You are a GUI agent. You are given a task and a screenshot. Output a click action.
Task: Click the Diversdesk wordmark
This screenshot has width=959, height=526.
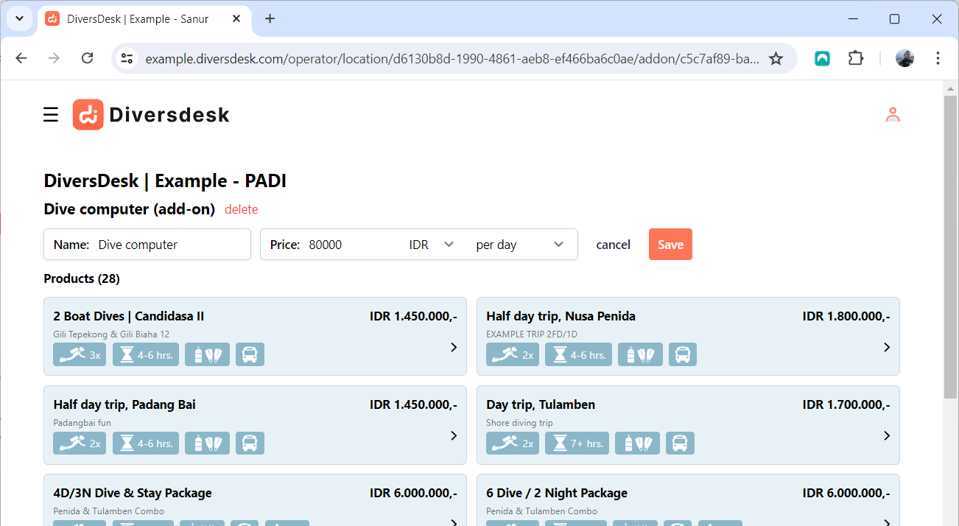pos(169,115)
